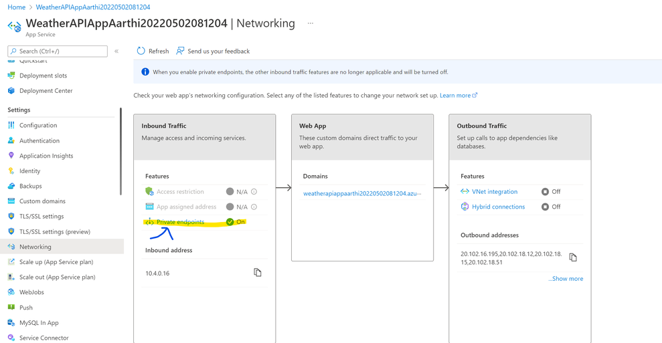Click the info icon beside Access restriction N/A
This screenshot has width=662, height=343.
254,191
